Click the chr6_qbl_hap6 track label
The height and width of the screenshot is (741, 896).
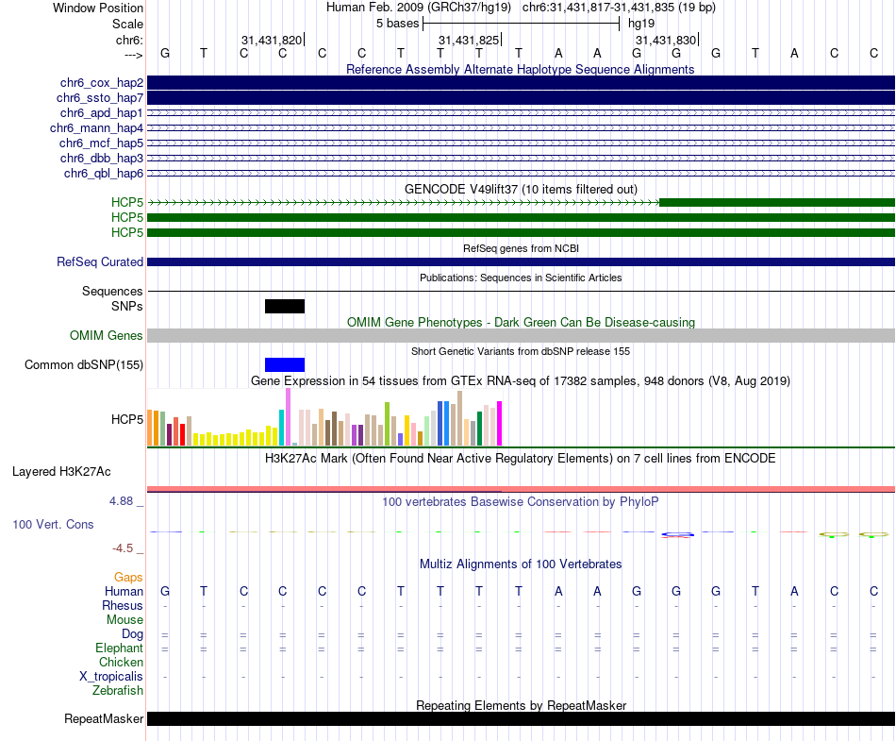click(104, 174)
